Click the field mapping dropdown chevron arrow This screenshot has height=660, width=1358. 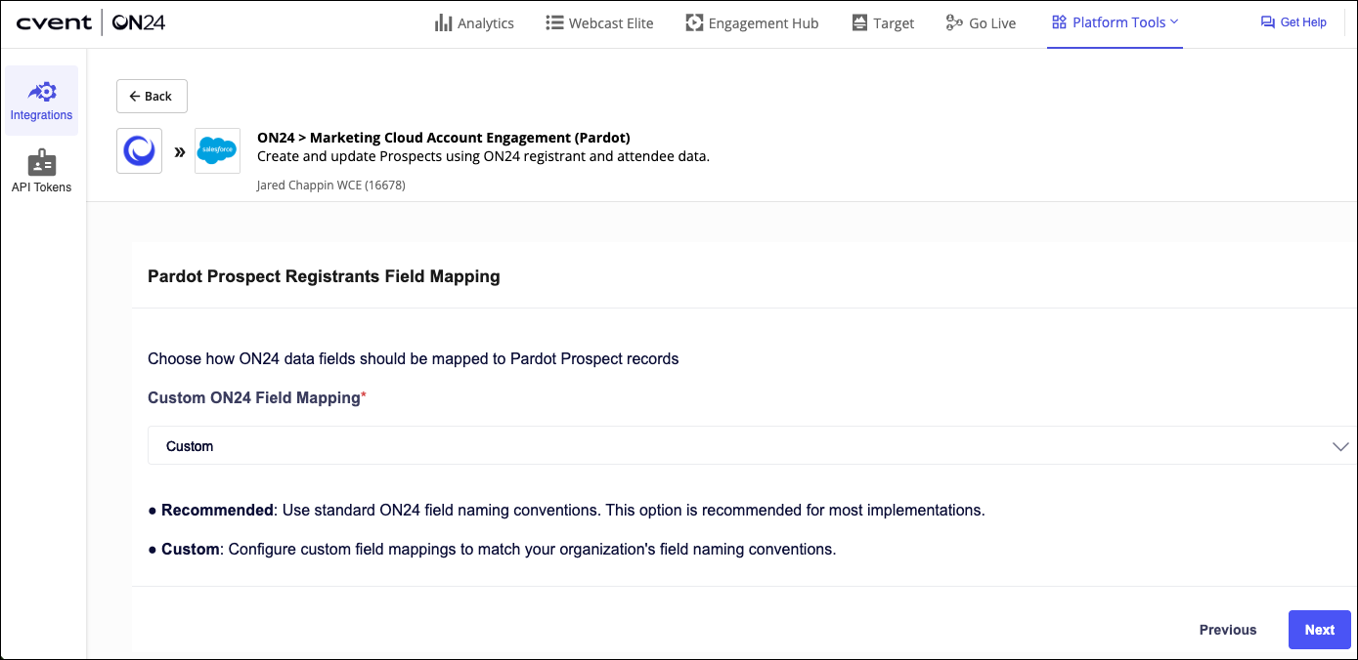point(1340,446)
